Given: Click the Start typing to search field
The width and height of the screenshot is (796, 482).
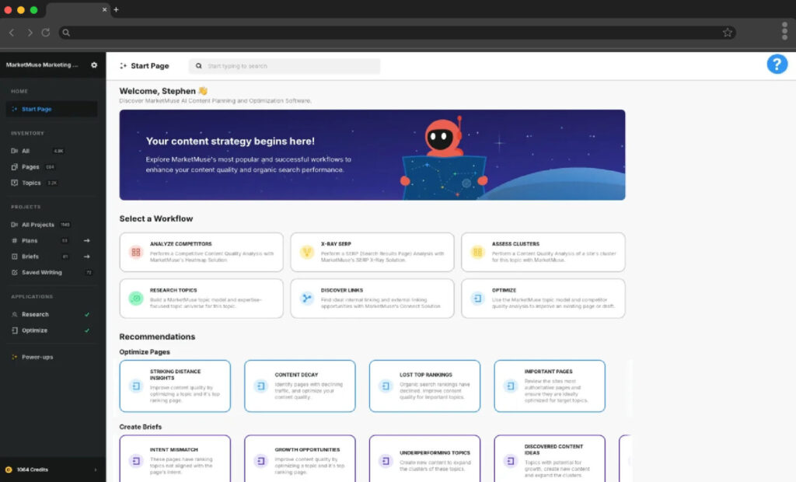Looking at the screenshot, I should pos(285,66).
